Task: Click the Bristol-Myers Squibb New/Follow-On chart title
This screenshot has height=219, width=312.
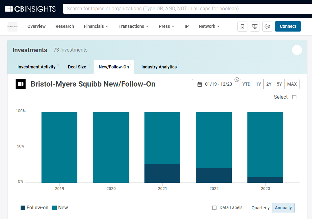Action: (93, 84)
